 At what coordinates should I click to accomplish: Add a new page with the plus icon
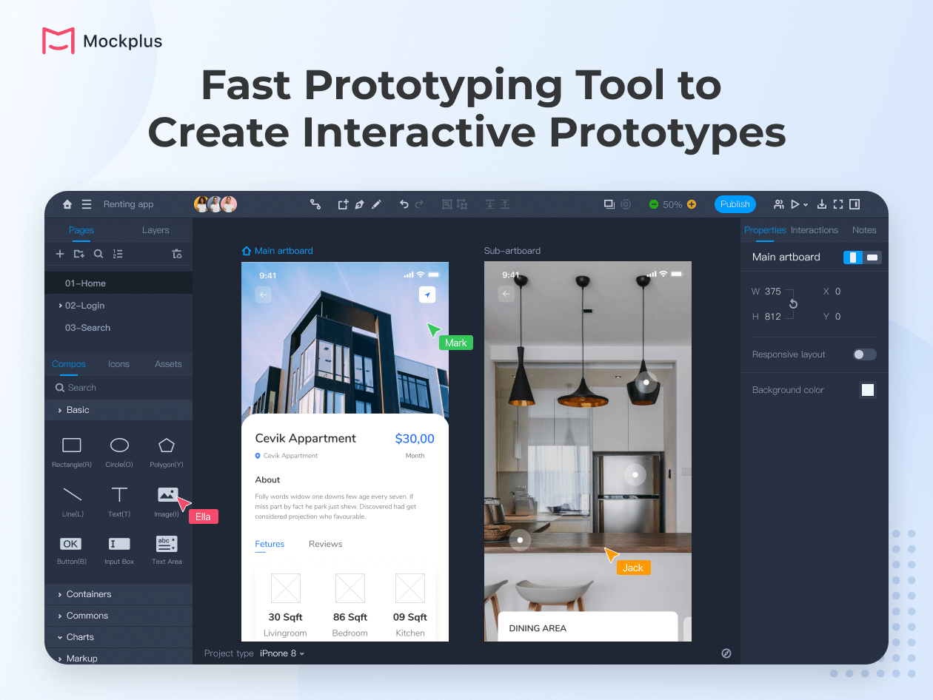point(59,253)
